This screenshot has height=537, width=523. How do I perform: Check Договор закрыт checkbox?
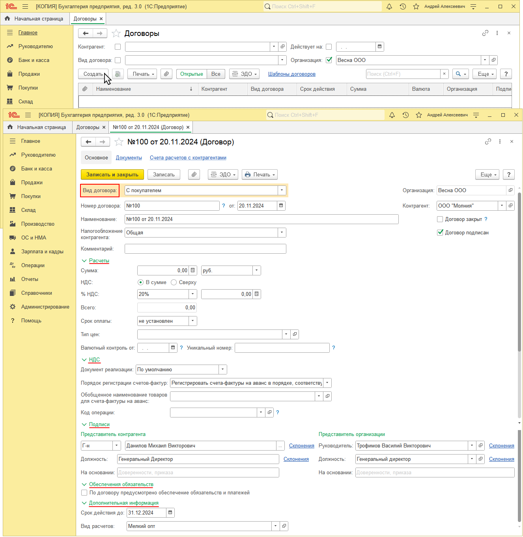(x=440, y=219)
